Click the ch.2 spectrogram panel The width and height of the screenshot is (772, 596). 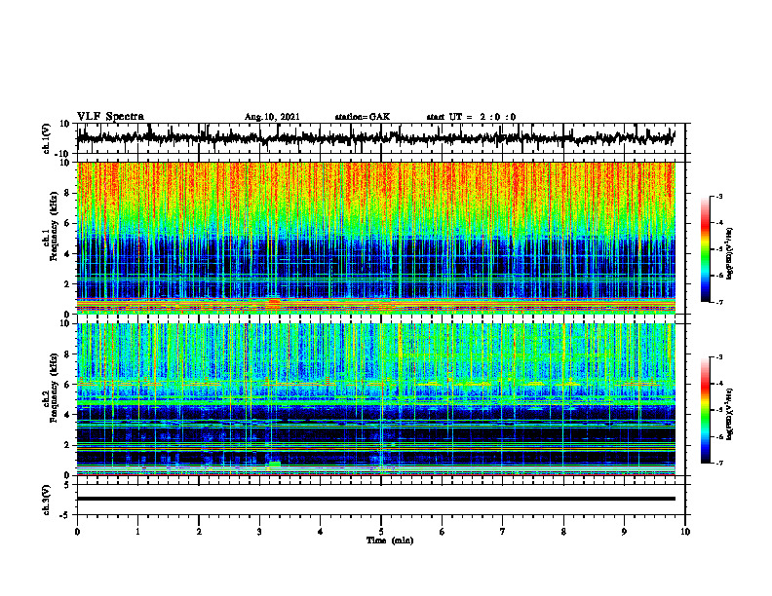click(x=375, y=399)
